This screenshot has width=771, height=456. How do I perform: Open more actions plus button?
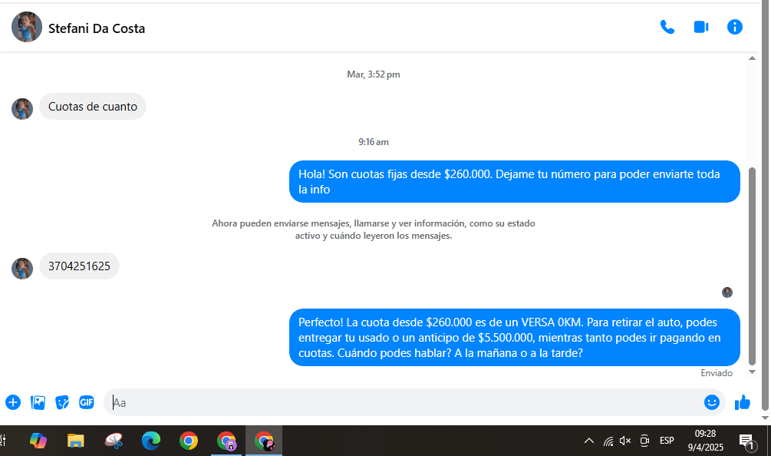click(13, 402)
